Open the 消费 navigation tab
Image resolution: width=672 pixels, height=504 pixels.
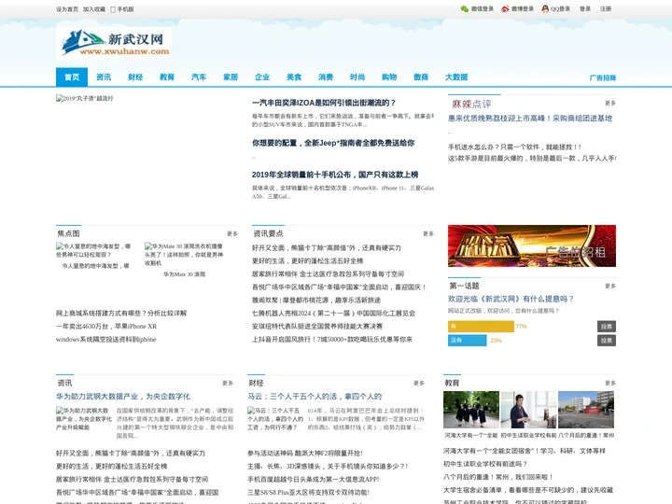pos(326,77)
